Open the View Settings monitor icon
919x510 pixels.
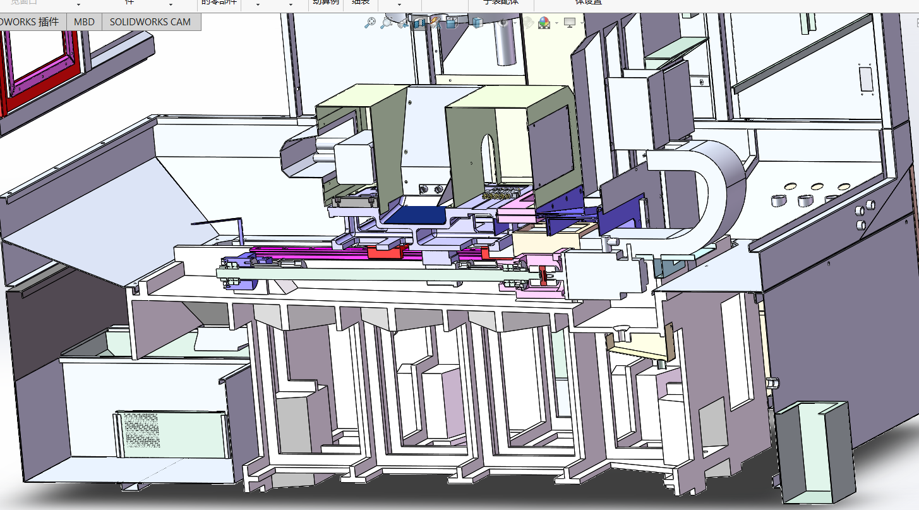pos(570,23)
